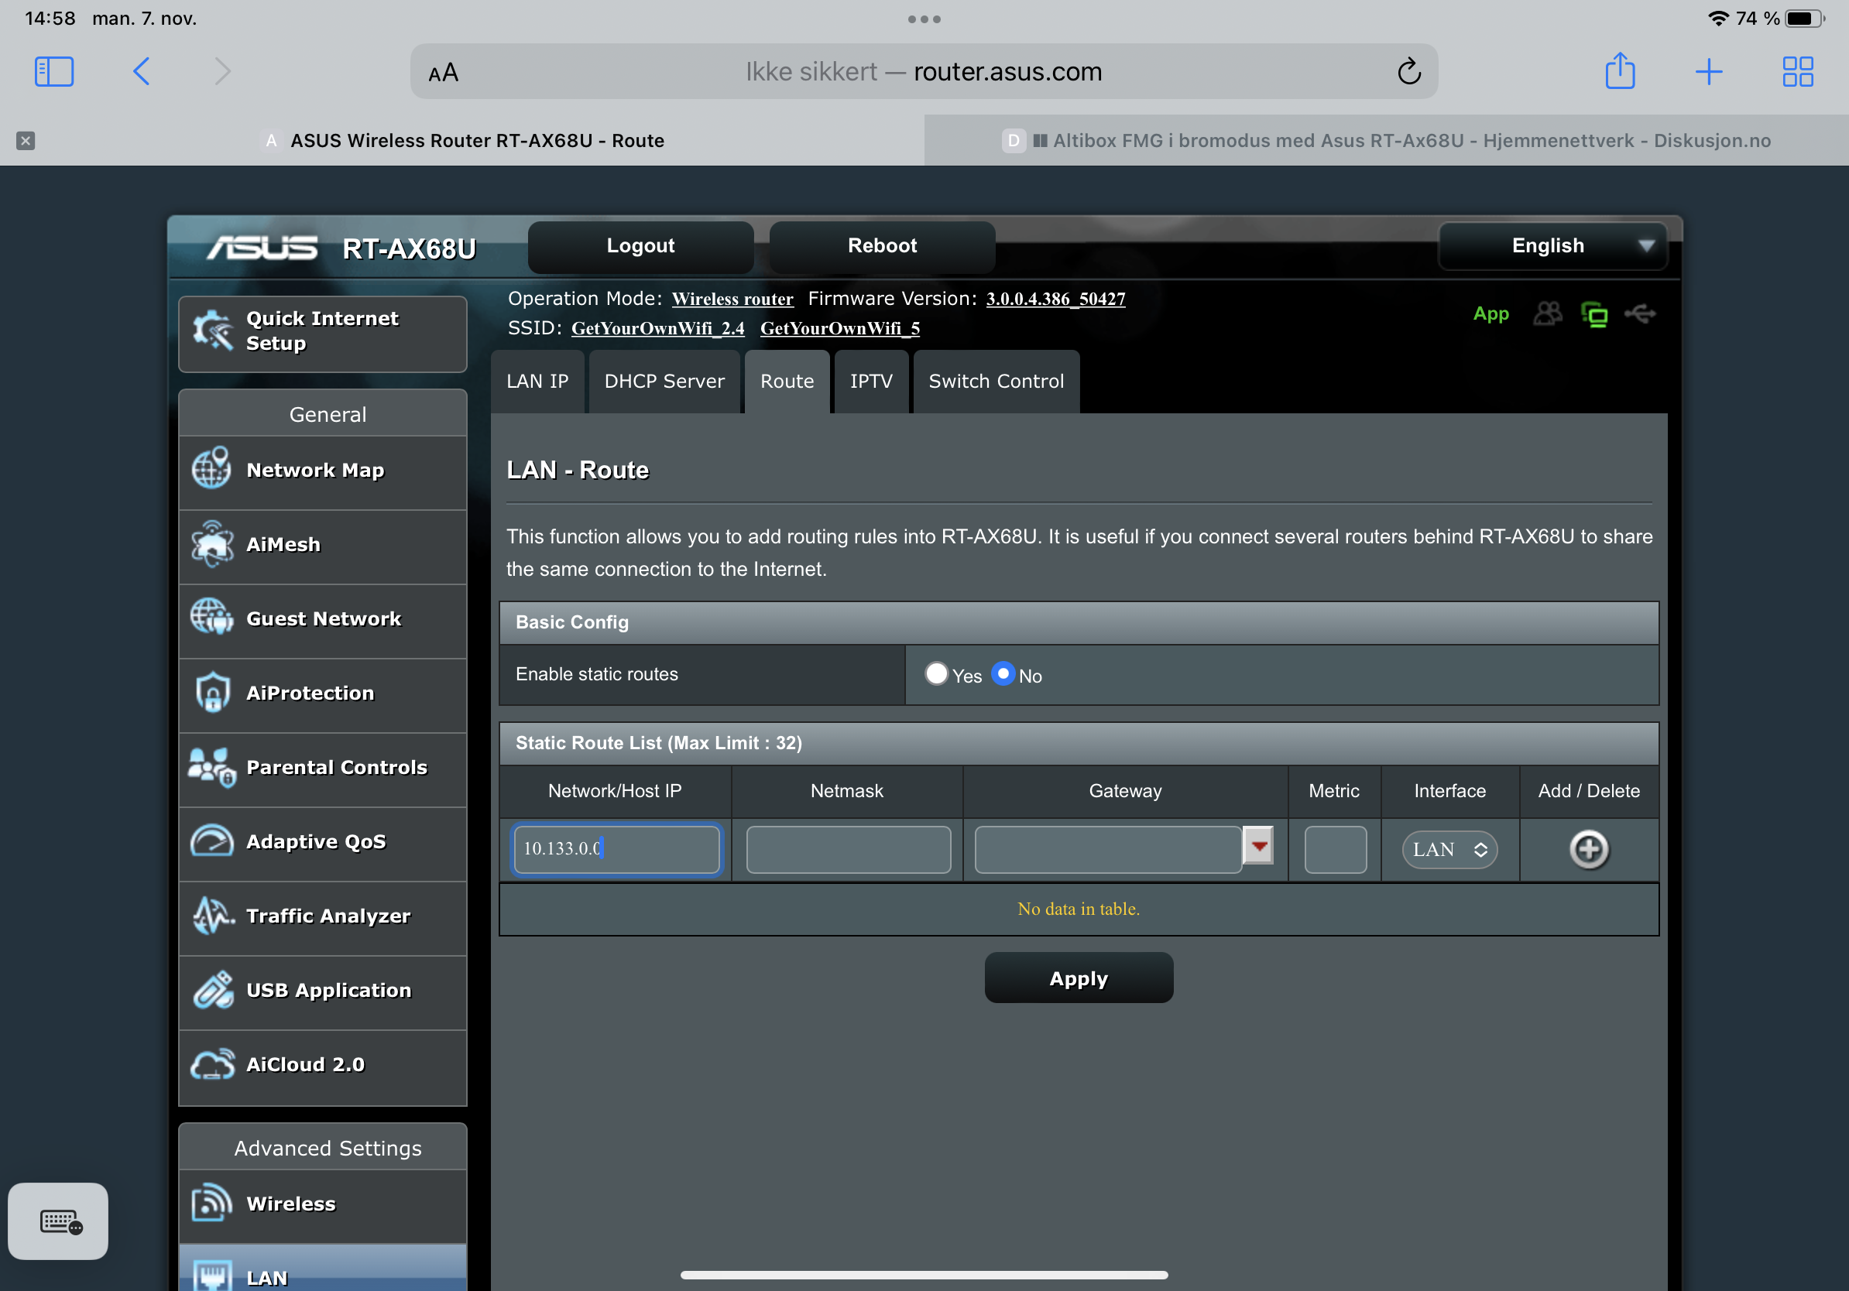The width and height of the screenshot is (1849, 1291).
Task: Open a new Safari tab
Action: [1708, 72]
